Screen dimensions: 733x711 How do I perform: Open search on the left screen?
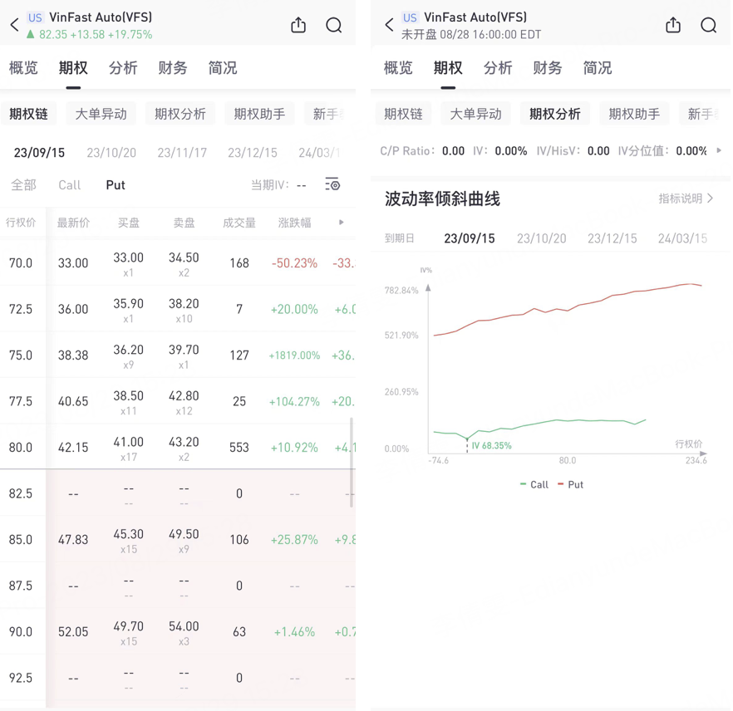click(x=334, y=25)
